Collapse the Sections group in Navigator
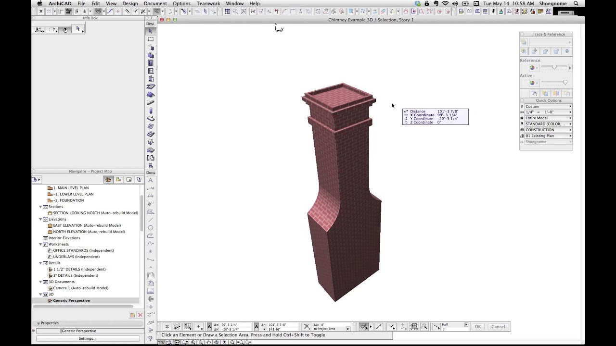 pyautogui.click(x=40, y=207)
